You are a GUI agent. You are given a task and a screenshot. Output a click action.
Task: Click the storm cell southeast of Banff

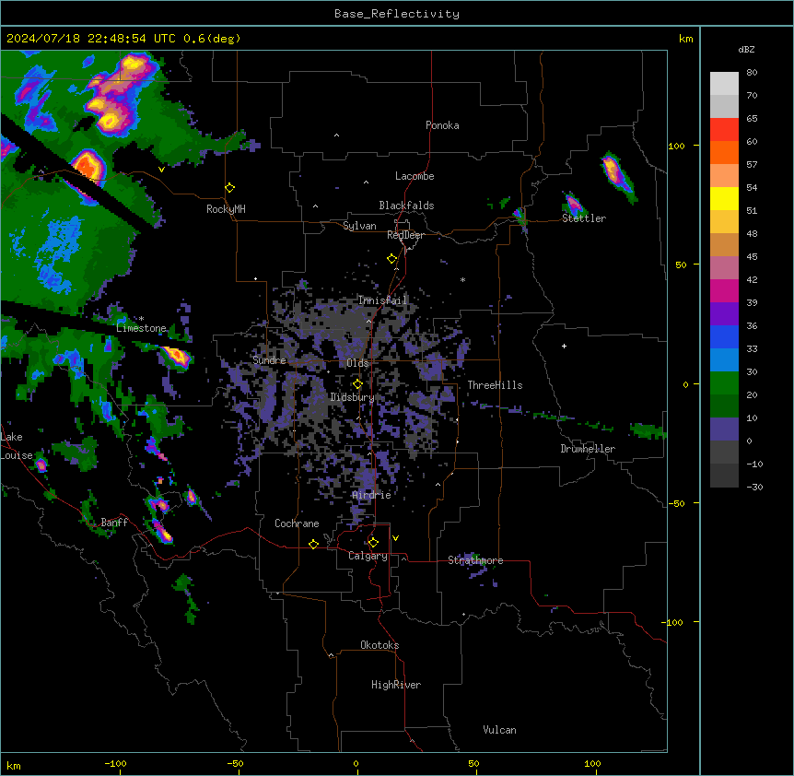(x=161, y=532)
